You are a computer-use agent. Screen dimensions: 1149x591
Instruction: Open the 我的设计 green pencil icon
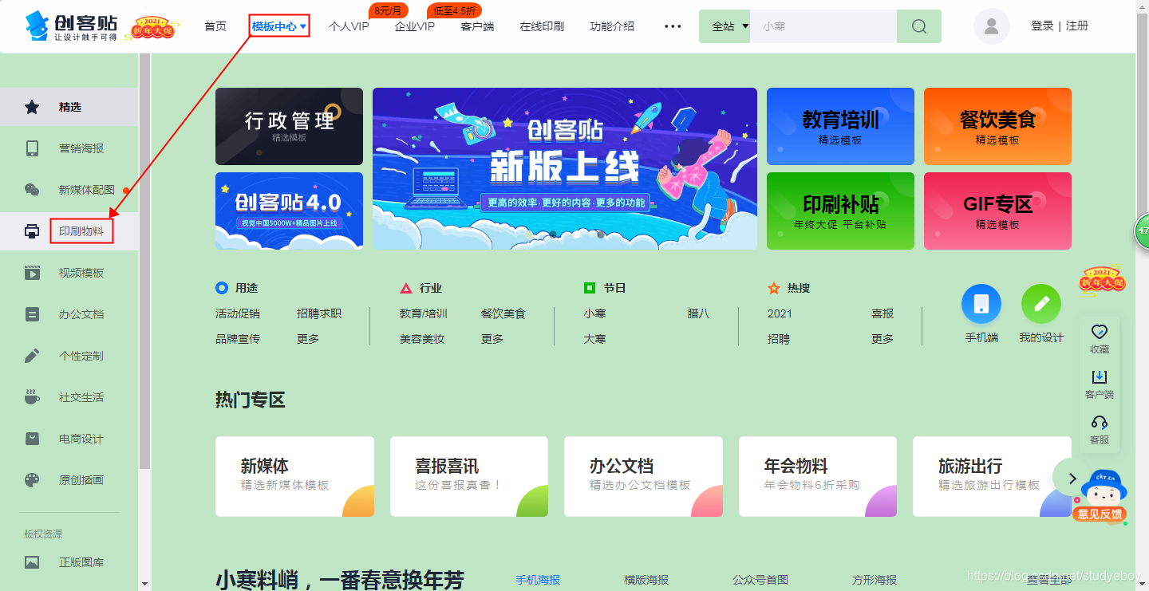pos(1041,304)
